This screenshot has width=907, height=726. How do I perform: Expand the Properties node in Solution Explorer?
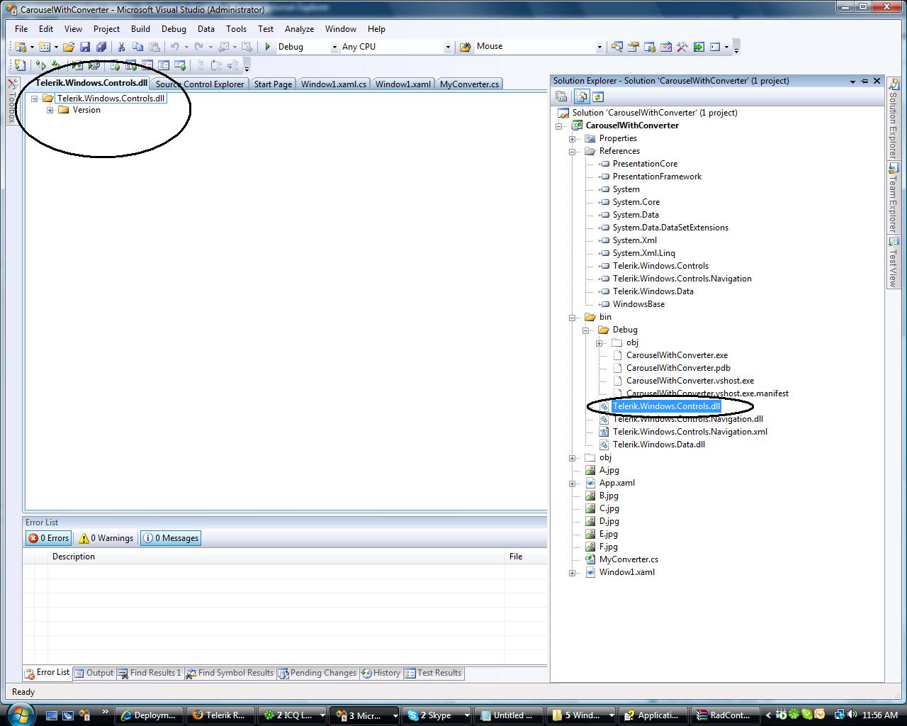pos(573,138)
